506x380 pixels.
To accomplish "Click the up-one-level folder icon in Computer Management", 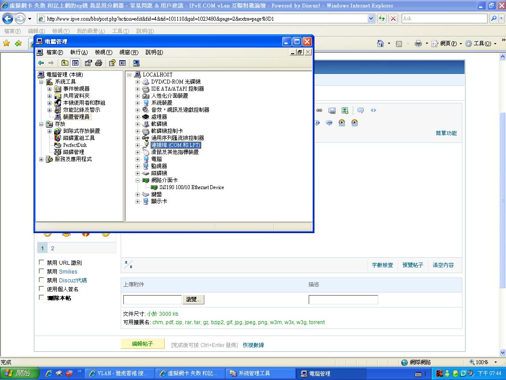I will pyautogui.click(x=65, y=63).
